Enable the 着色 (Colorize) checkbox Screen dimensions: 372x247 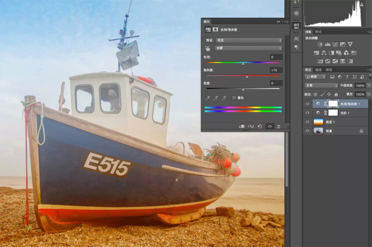pyautogui.click(x=234, y=98)
